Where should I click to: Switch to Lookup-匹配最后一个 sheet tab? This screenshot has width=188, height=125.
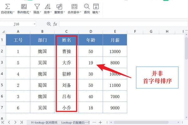[76, 122]
